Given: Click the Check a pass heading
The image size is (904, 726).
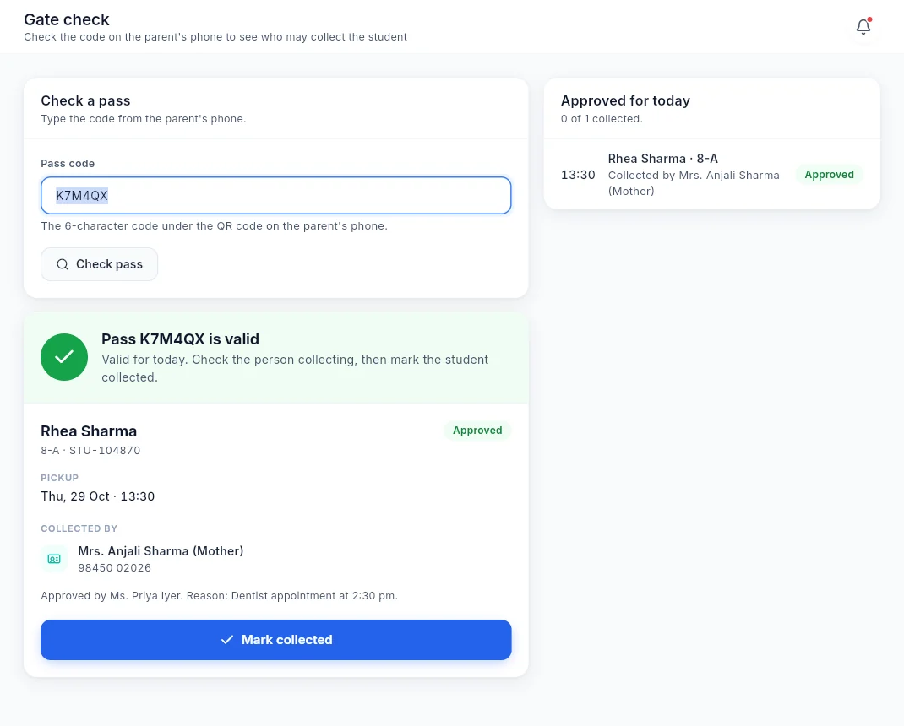Looking at the screenshot, I should (x=85, y=100).
